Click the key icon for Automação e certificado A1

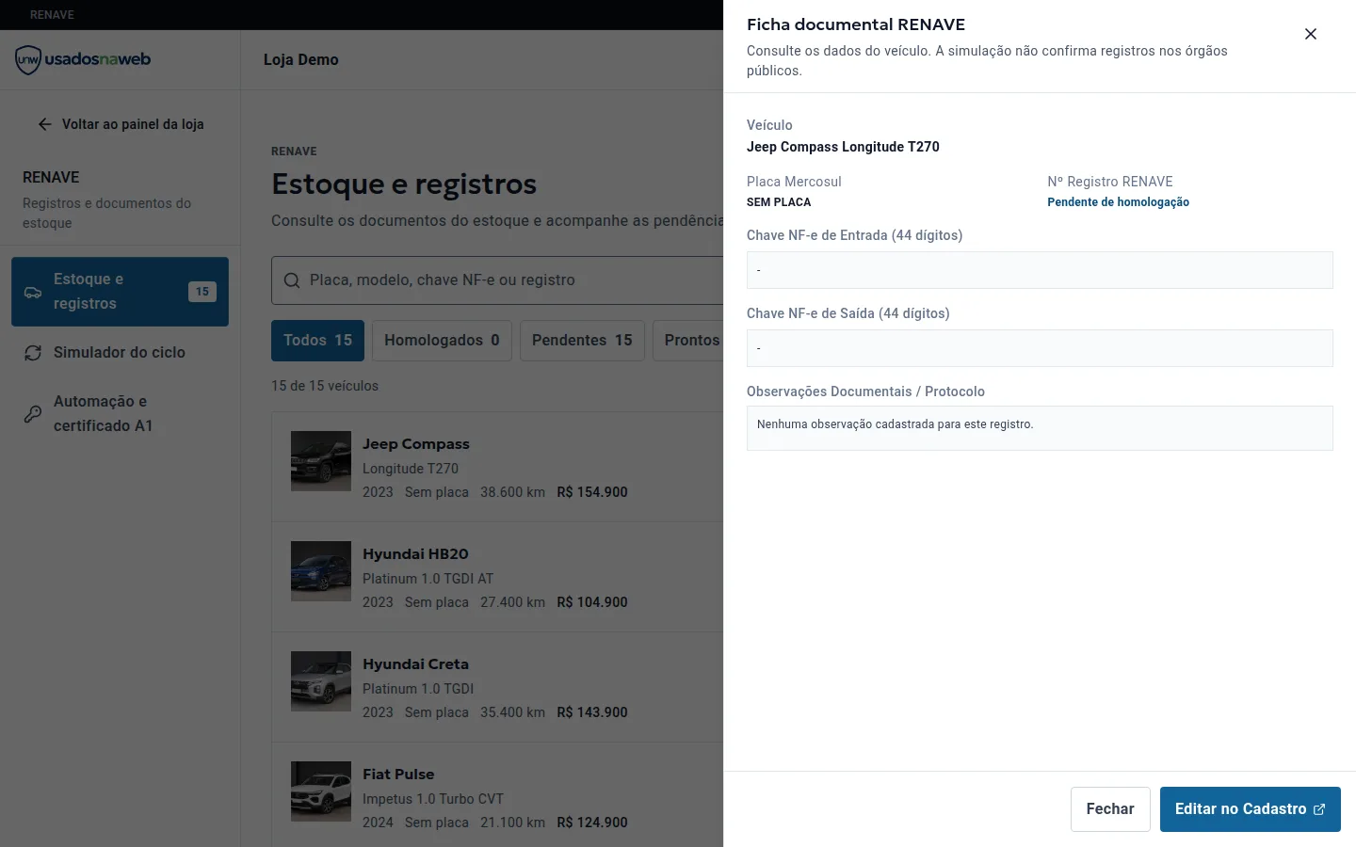33,414
